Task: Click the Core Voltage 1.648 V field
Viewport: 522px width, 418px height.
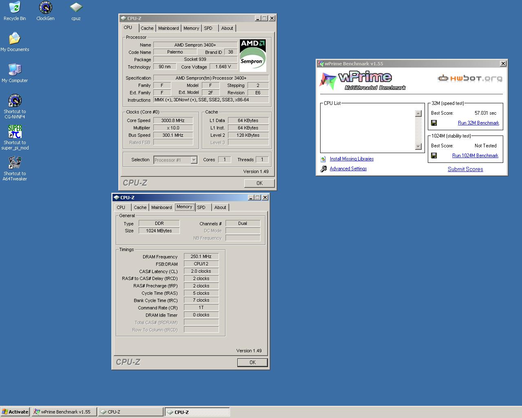Action: [x=223, y=67]
